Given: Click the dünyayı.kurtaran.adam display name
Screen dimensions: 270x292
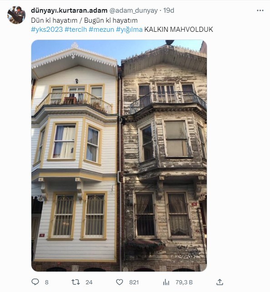Looking at the screenshot, I should click(x=69, y=10).
